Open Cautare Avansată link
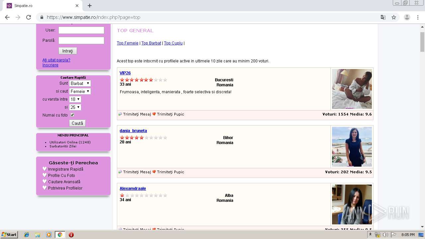The height and width of the screenshot is (239, 425). (x=64, y=182)
